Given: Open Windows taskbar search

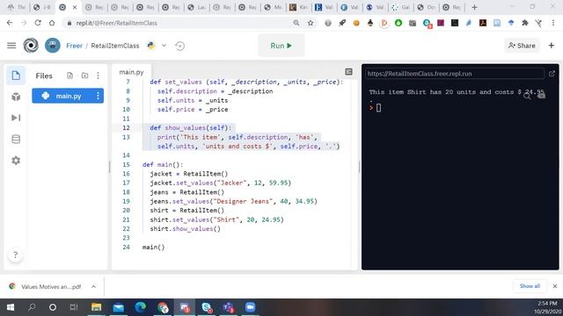Looking at the screenshot, I should (32, 307).
